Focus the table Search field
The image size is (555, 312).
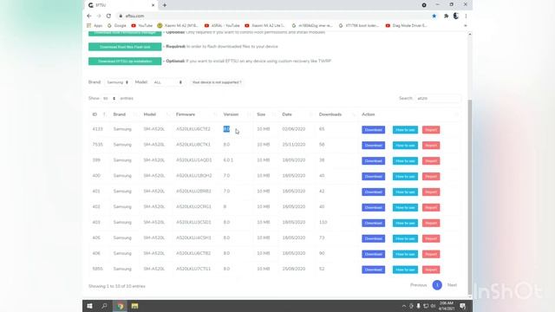(x=438, y=98)
